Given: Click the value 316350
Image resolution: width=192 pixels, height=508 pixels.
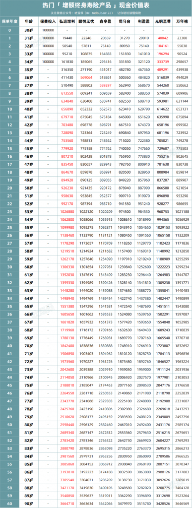Looking at the screenshot, I should pyautogui.click(x=66, y=69).
